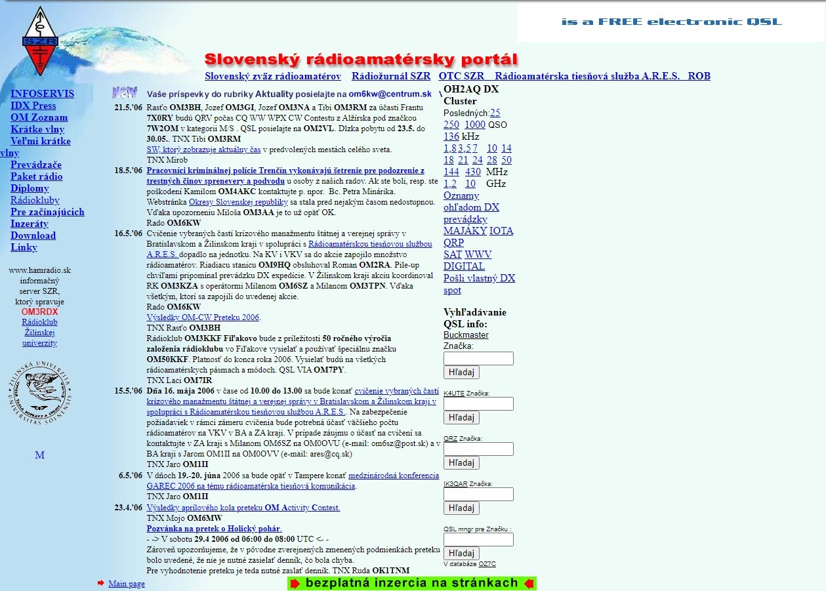Focus the Buckmaster Značka input field
This screenshot has width=826, height=591.
click(478, 358)
